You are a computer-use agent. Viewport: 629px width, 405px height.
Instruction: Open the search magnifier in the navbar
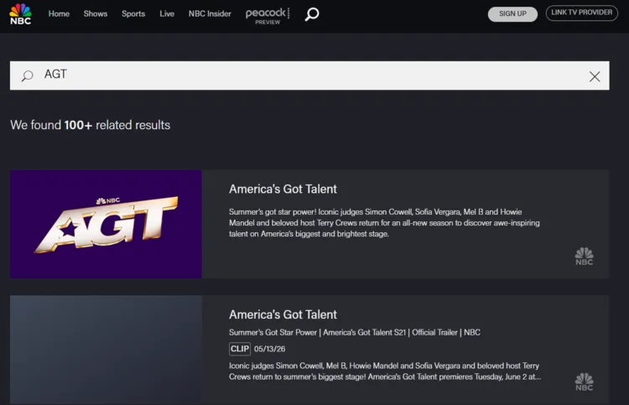point(312,14)
